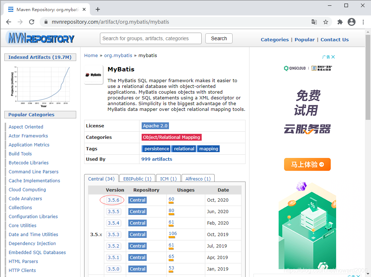371x277 pixels.
Task: Open the Chrome profile avatar
Action: click(x=352, y=22)
